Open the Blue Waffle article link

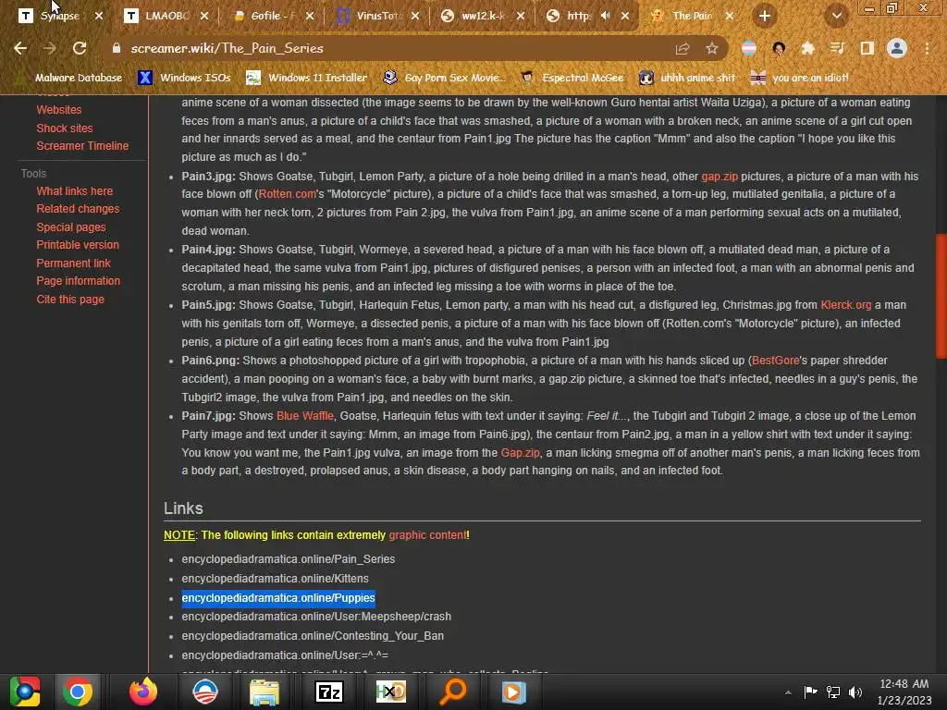(304, 416)
